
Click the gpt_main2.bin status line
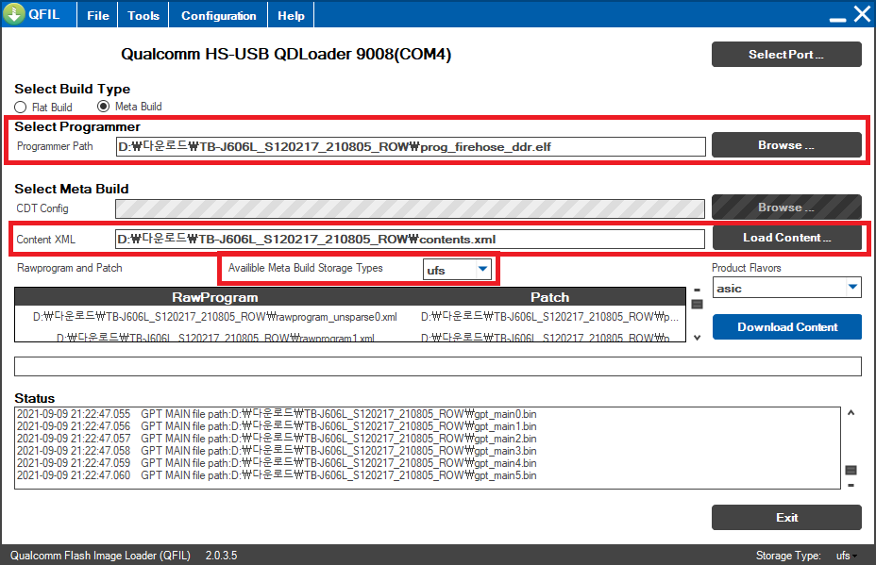(277, 439)
